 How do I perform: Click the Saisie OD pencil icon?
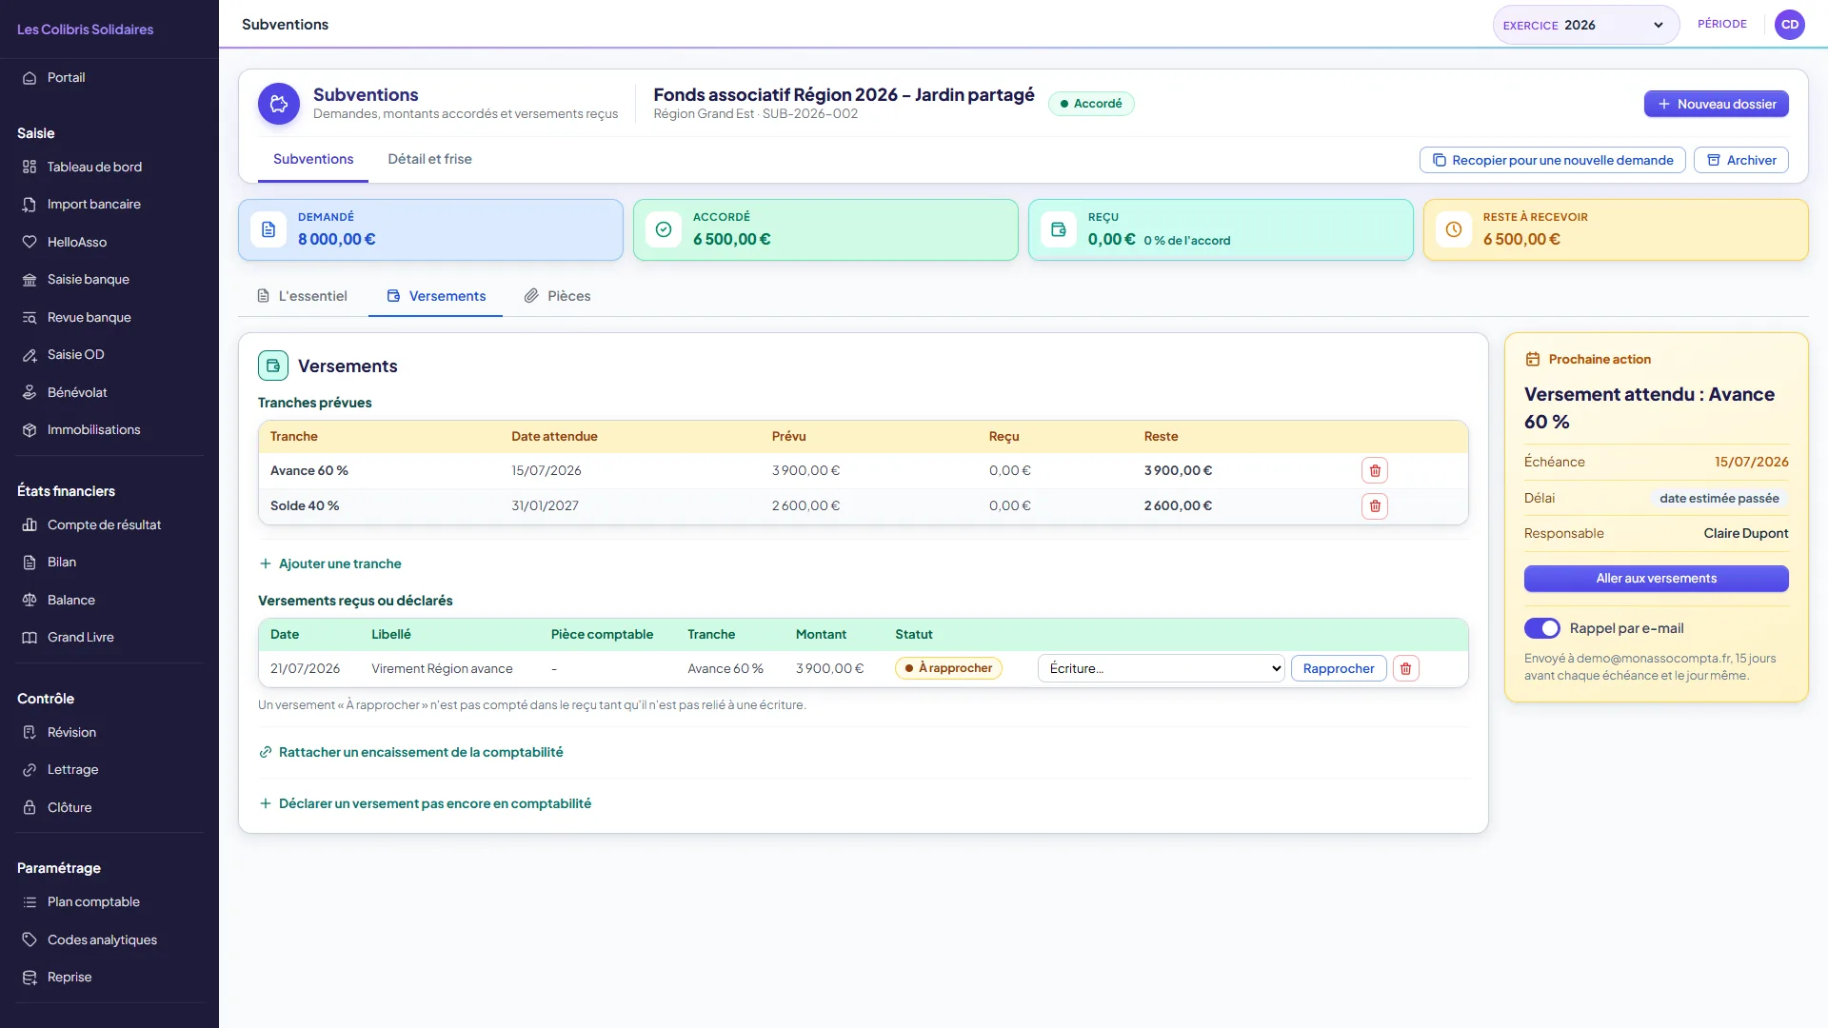30,355
